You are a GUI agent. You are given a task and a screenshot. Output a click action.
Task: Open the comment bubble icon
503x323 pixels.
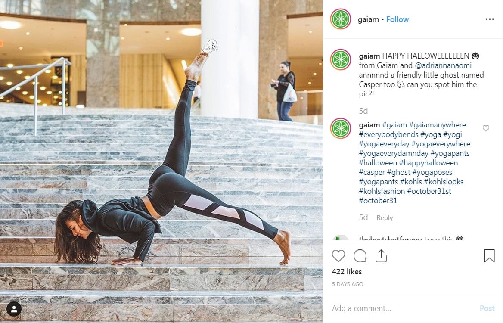point(360,256)
